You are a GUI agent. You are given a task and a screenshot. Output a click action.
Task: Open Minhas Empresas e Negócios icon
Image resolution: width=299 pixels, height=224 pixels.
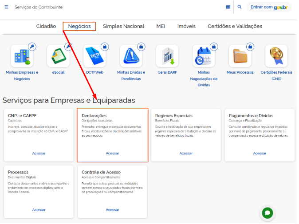click(x=22, y=56)
